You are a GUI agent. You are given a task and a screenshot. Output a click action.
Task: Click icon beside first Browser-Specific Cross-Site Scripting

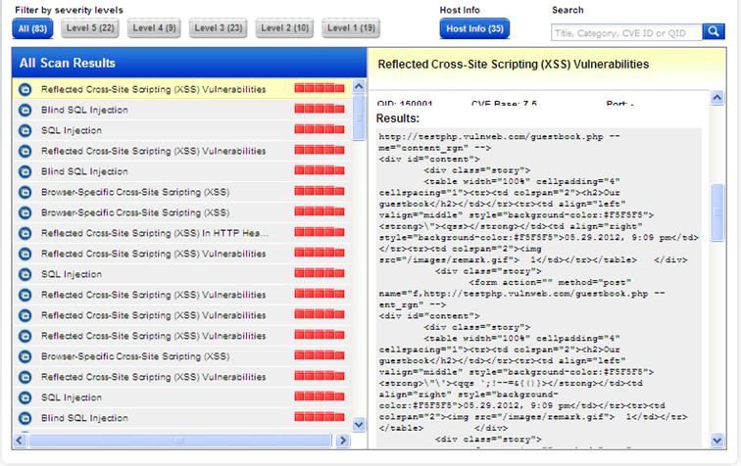pos(25,192)
